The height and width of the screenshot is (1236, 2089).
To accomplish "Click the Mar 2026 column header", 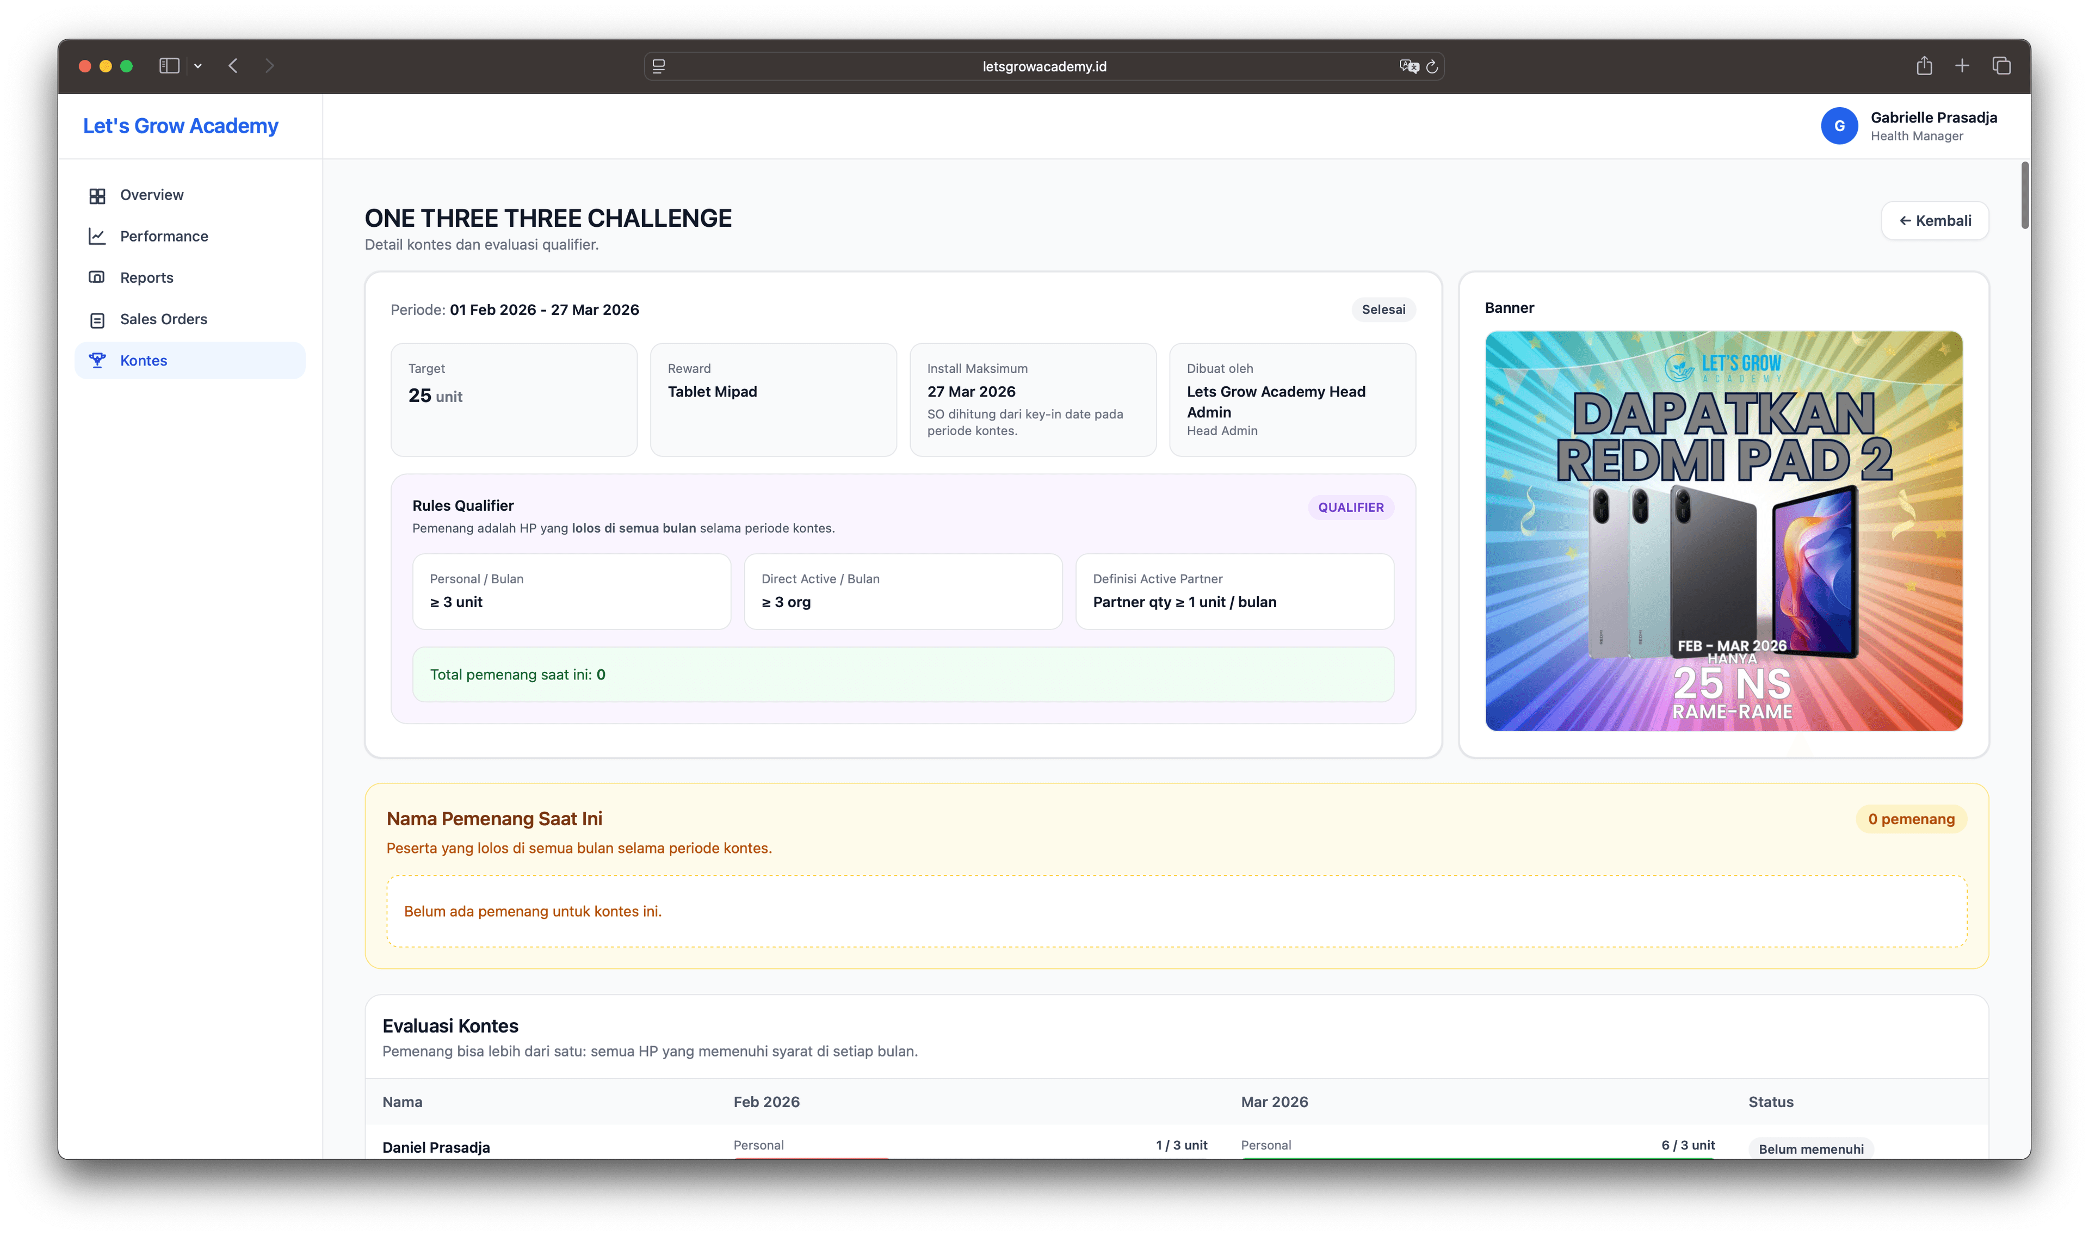I will click(1274, 1102).
